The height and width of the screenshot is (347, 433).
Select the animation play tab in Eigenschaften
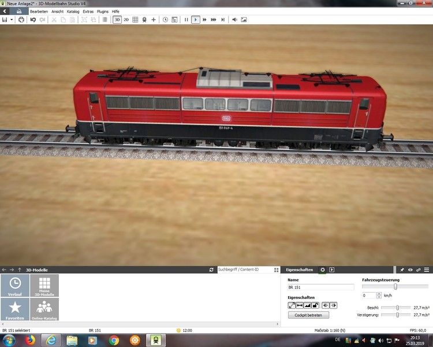tap(332, 270)
